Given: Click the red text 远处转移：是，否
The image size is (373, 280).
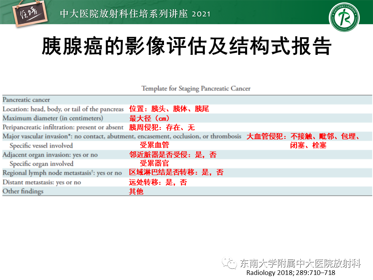Looking at the screenshot, I should point(158,182).
